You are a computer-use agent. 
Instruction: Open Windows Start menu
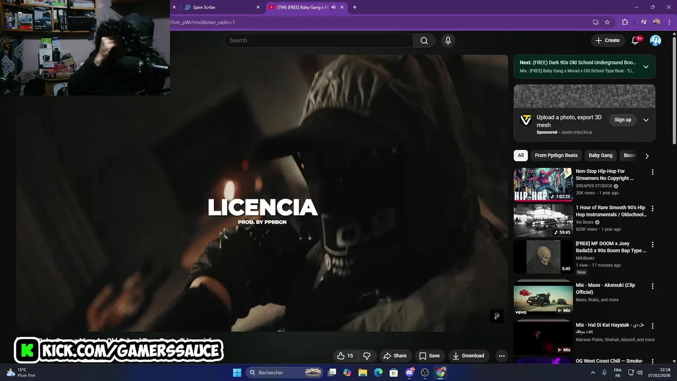click(x=237, y=373)
